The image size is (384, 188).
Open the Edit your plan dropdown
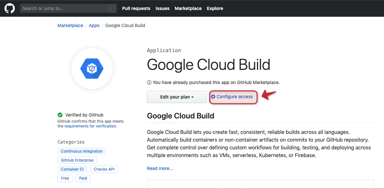click(177, 97)
